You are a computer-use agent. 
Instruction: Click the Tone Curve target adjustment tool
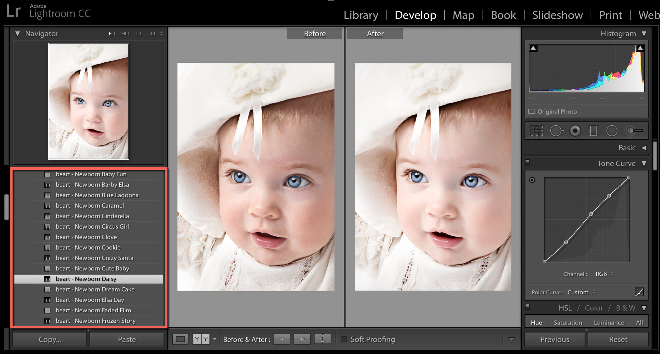pos(532,180)
